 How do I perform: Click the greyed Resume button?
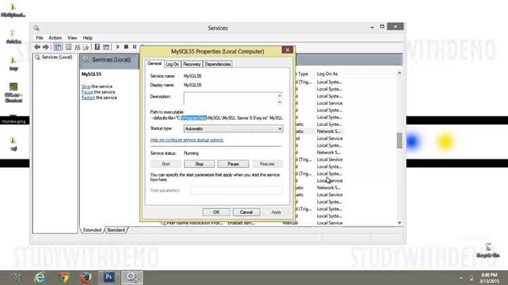[268, 164]
